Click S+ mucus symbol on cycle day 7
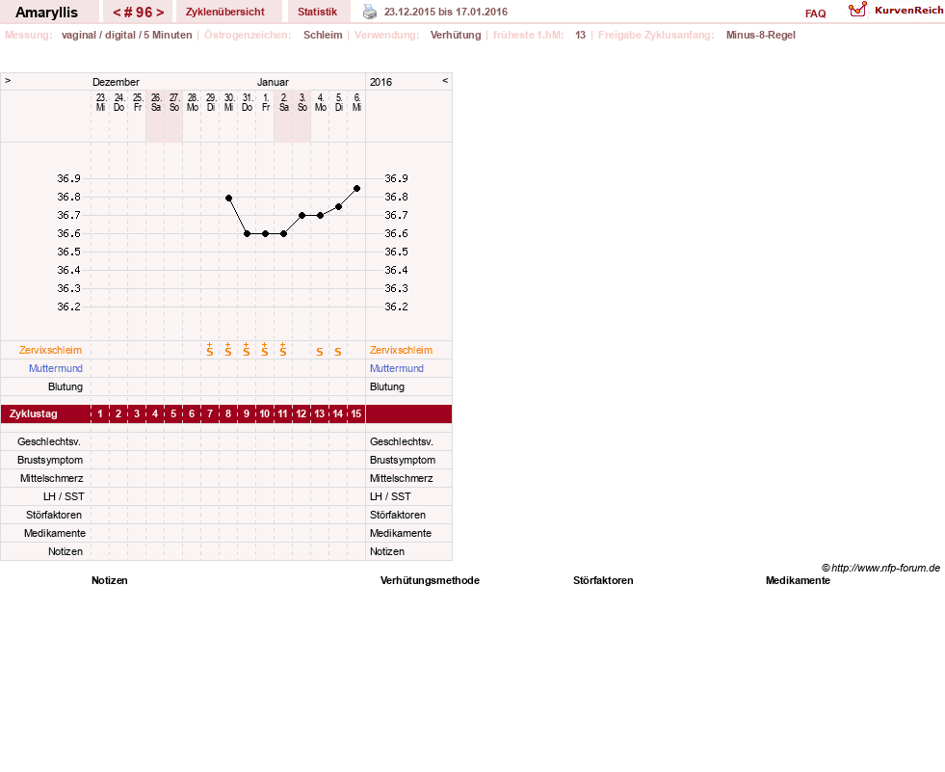945x772 pixels. click(210, 350)
